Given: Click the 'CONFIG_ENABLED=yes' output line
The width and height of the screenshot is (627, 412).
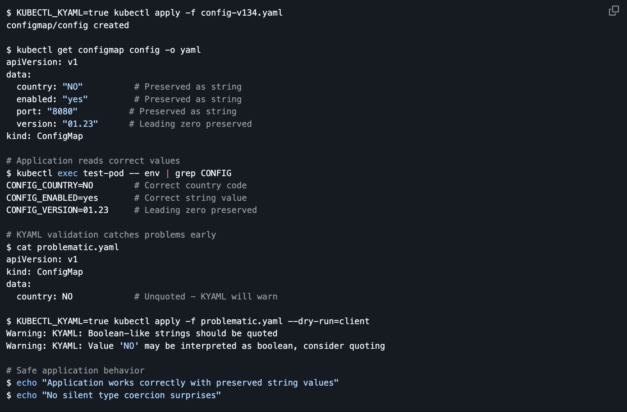Looking at the screenshot, I should click(52, 198).
